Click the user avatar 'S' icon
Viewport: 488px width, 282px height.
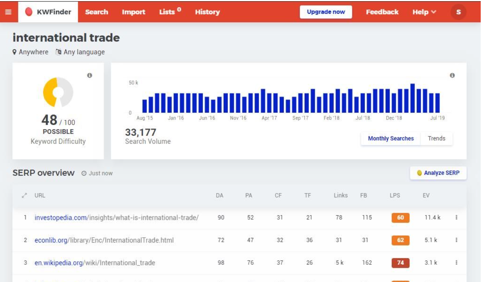(x=458, y=12)
